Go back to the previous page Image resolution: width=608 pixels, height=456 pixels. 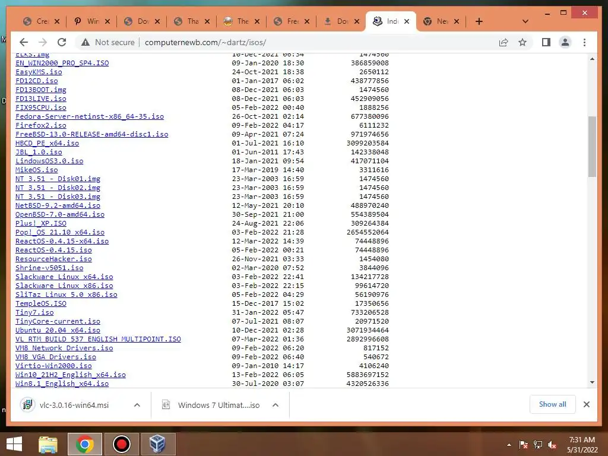24,42
